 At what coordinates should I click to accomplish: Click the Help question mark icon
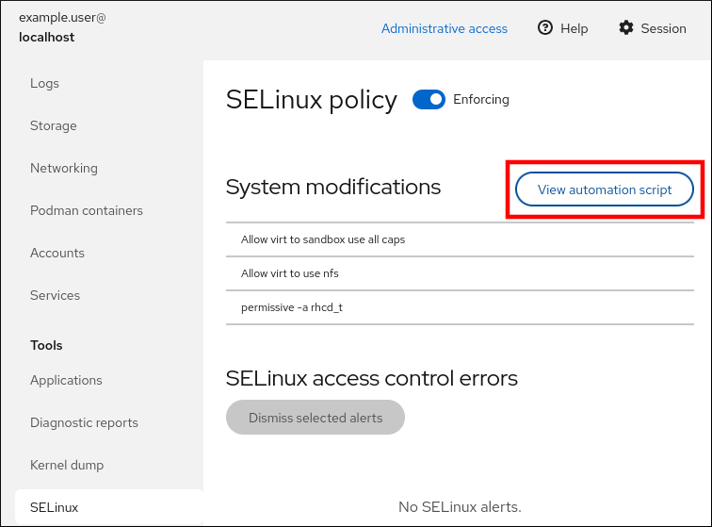click(544, 28)
